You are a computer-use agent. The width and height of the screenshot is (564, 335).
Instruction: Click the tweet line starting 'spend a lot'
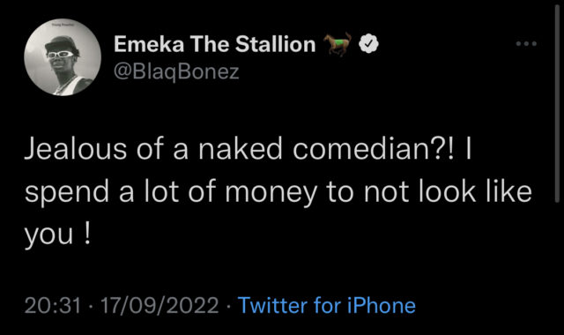tap(278, 192)
